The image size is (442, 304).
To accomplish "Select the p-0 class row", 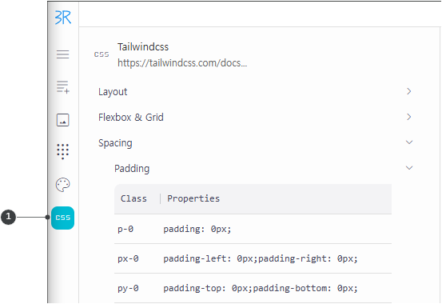I will point(253,229).
